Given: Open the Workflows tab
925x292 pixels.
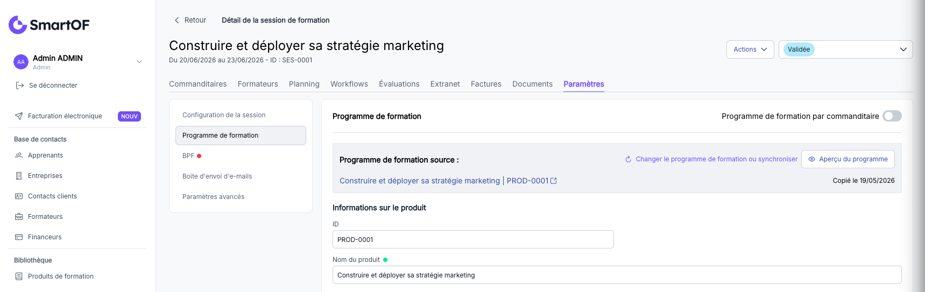Looking at the screenshot, I should coord(349,84).
